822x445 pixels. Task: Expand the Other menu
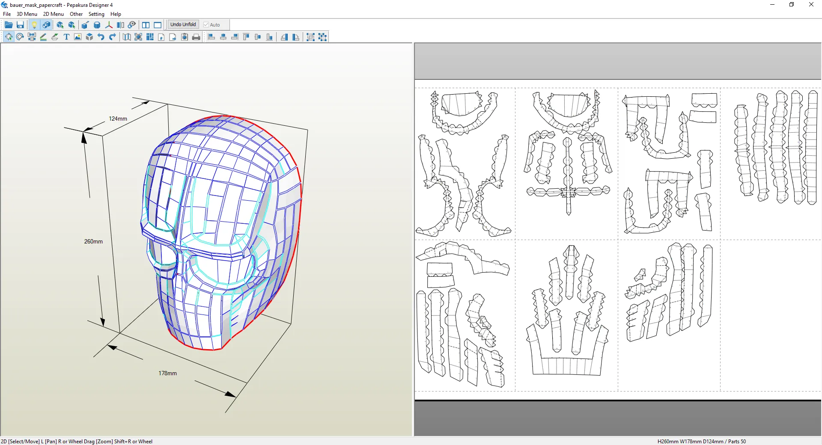76,14
